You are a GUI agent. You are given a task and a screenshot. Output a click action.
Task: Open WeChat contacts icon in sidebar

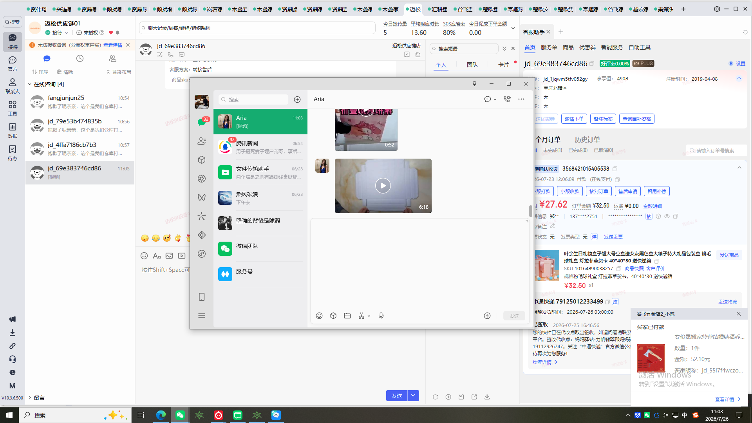(202, 141)
